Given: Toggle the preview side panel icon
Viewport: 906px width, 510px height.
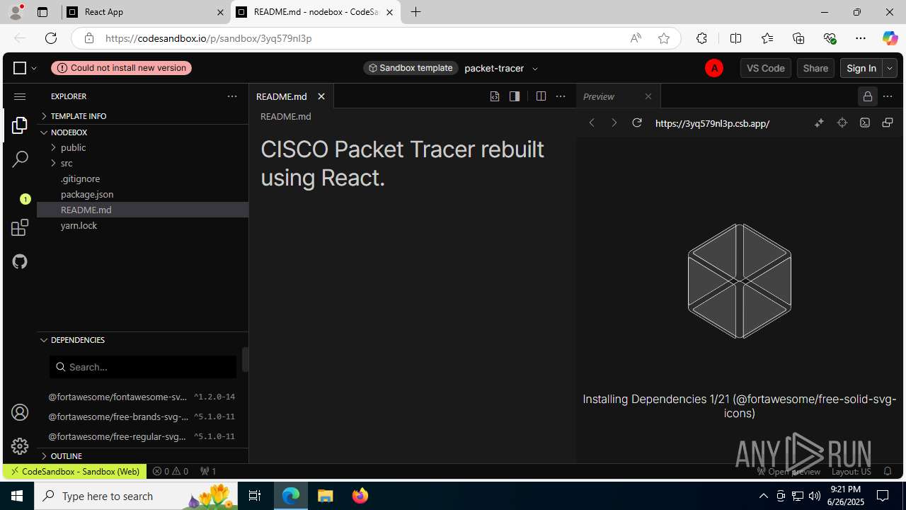Looking at the screenshot, I should pos(515,96).
